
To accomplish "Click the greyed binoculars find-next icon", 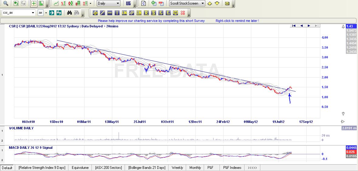I will click(76, 13).
